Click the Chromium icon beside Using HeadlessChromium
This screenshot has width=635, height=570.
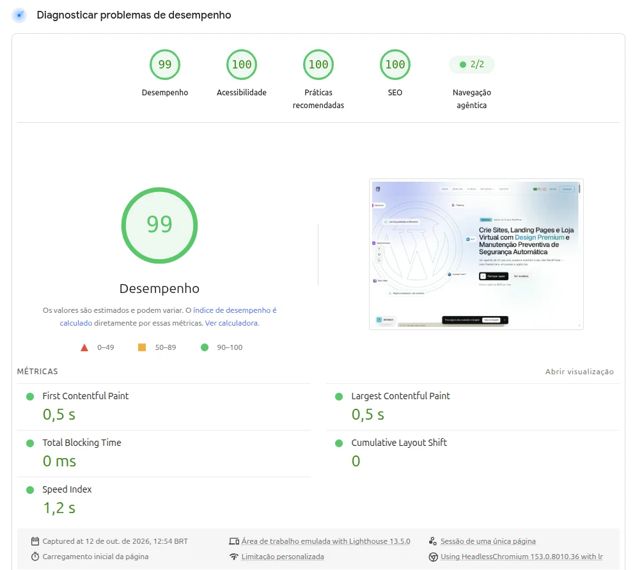pyautogui.click(x=434, y=557)
